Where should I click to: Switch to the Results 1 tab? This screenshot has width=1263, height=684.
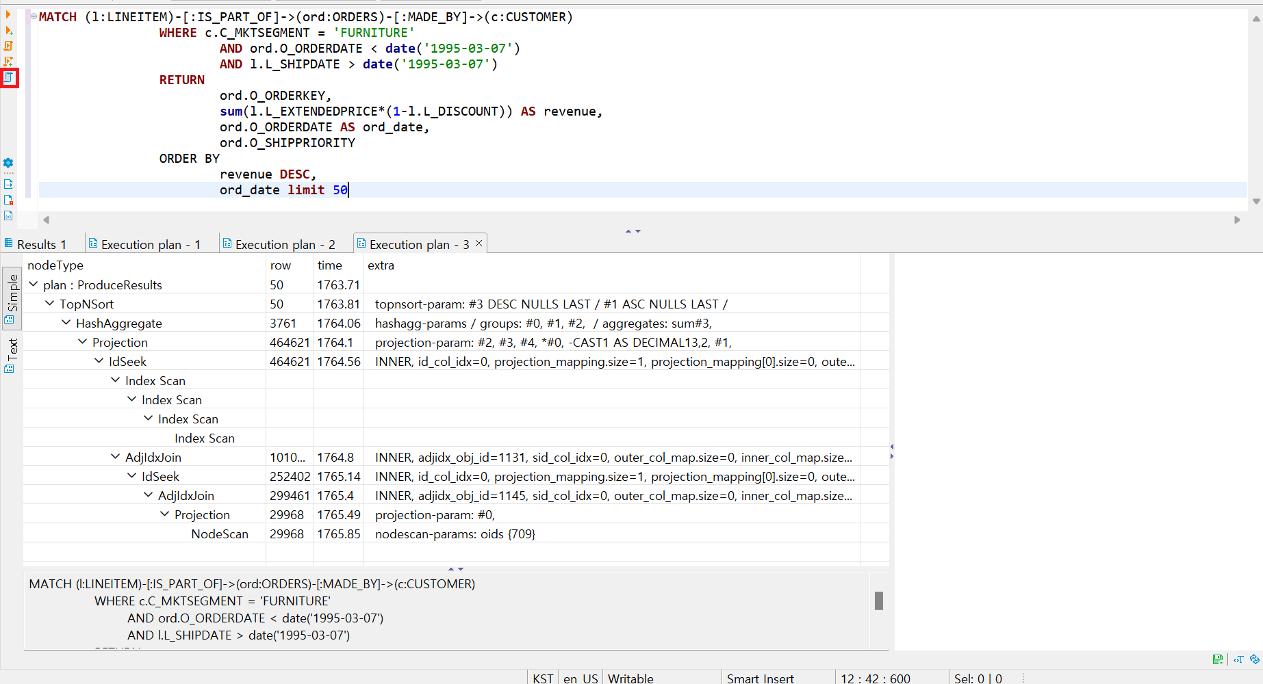(36, 244)
